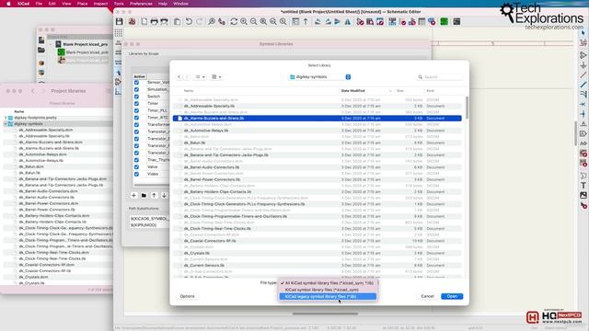Sort by Date Modified column header
The width and height of the screenshot is (589, 331).
(352, 91)
